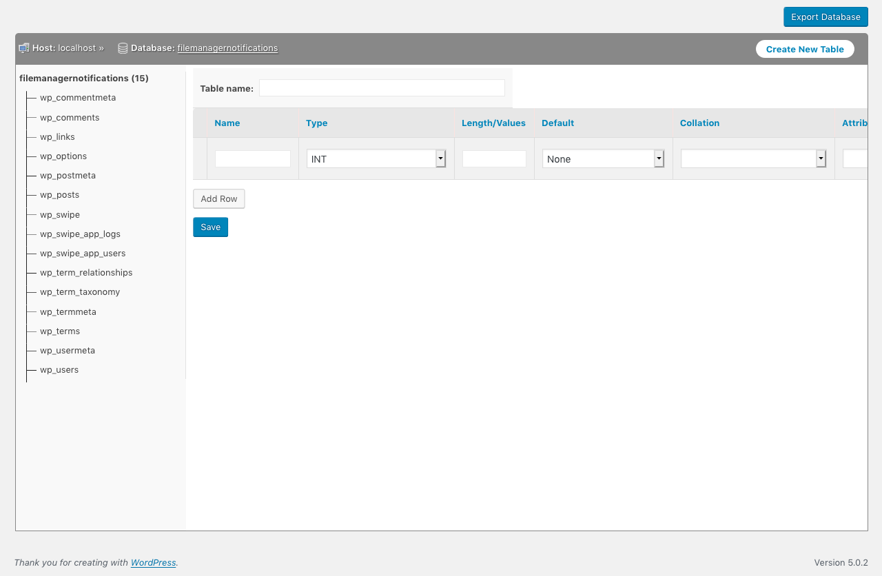Click the monitor icon beside Host
This screenshot has height=576, width=882.
point(23,48)
